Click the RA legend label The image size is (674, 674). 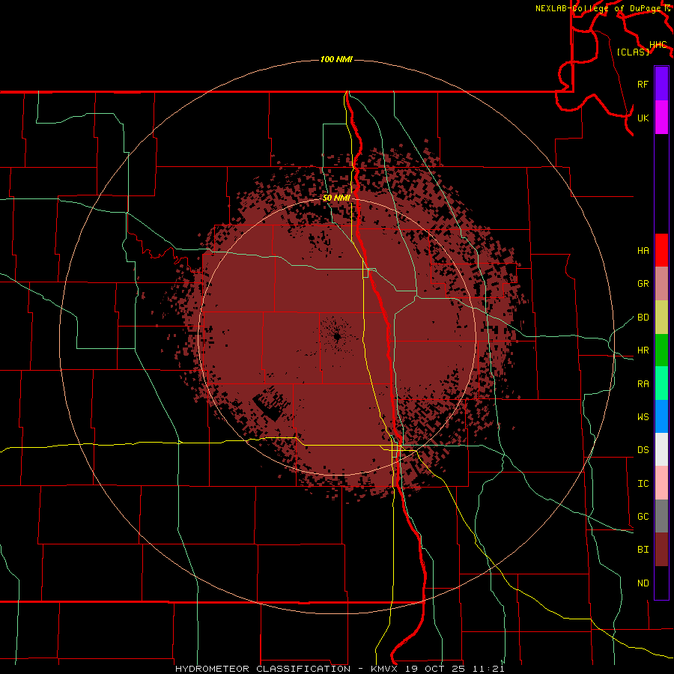pyautogui.click(x=643, y=384)
